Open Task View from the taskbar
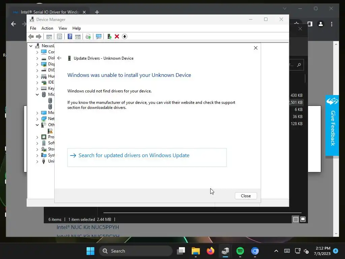345x259 pixels. [181, 251]
